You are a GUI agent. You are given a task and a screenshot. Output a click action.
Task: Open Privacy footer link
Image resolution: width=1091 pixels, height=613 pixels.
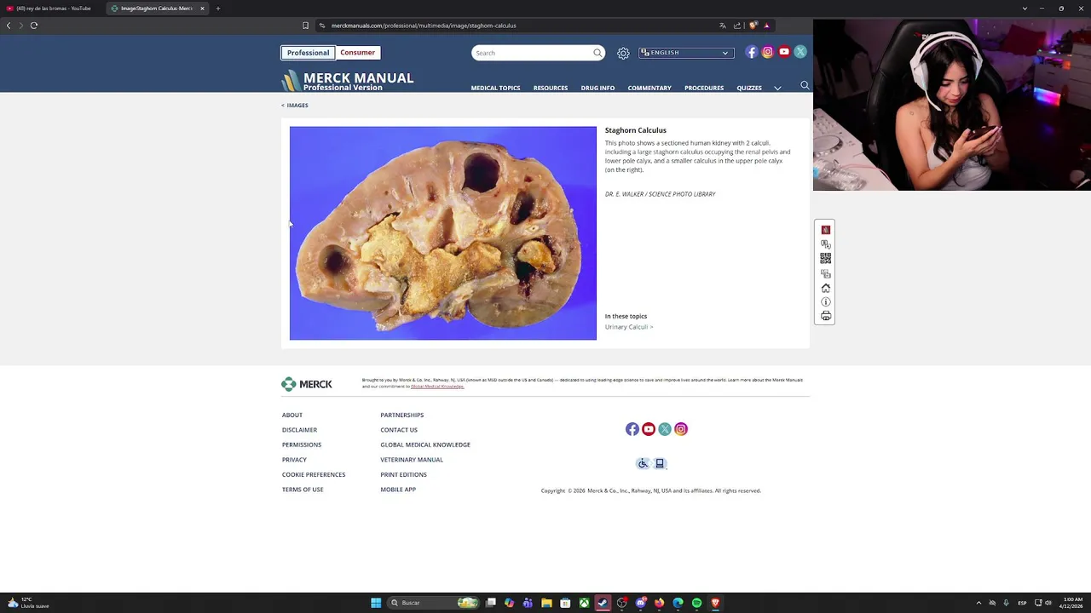tap(294, 460)
